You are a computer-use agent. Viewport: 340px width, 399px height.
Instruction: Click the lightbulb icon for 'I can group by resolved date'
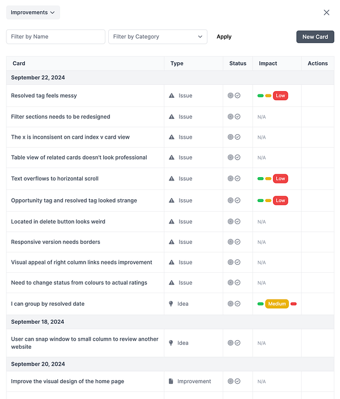pos(171,304)
